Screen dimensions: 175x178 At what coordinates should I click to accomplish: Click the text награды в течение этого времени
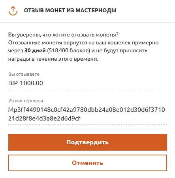point(53,59)
